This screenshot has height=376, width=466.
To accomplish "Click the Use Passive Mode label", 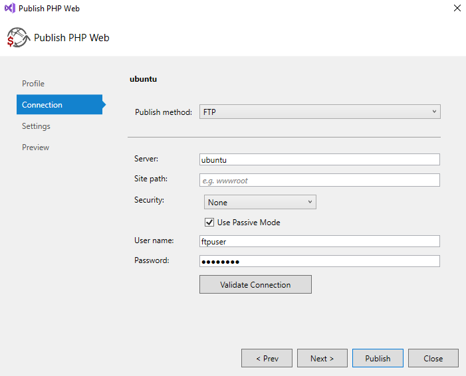I will point(249,222).
